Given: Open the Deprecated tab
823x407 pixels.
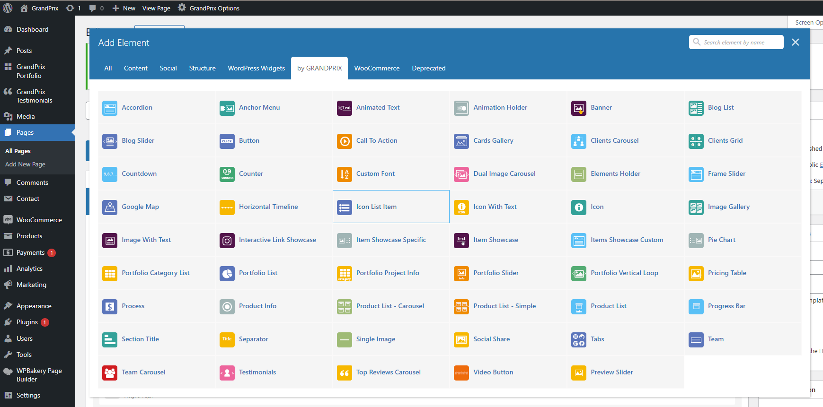Looking at the screenshot, I should click(429, 68).
